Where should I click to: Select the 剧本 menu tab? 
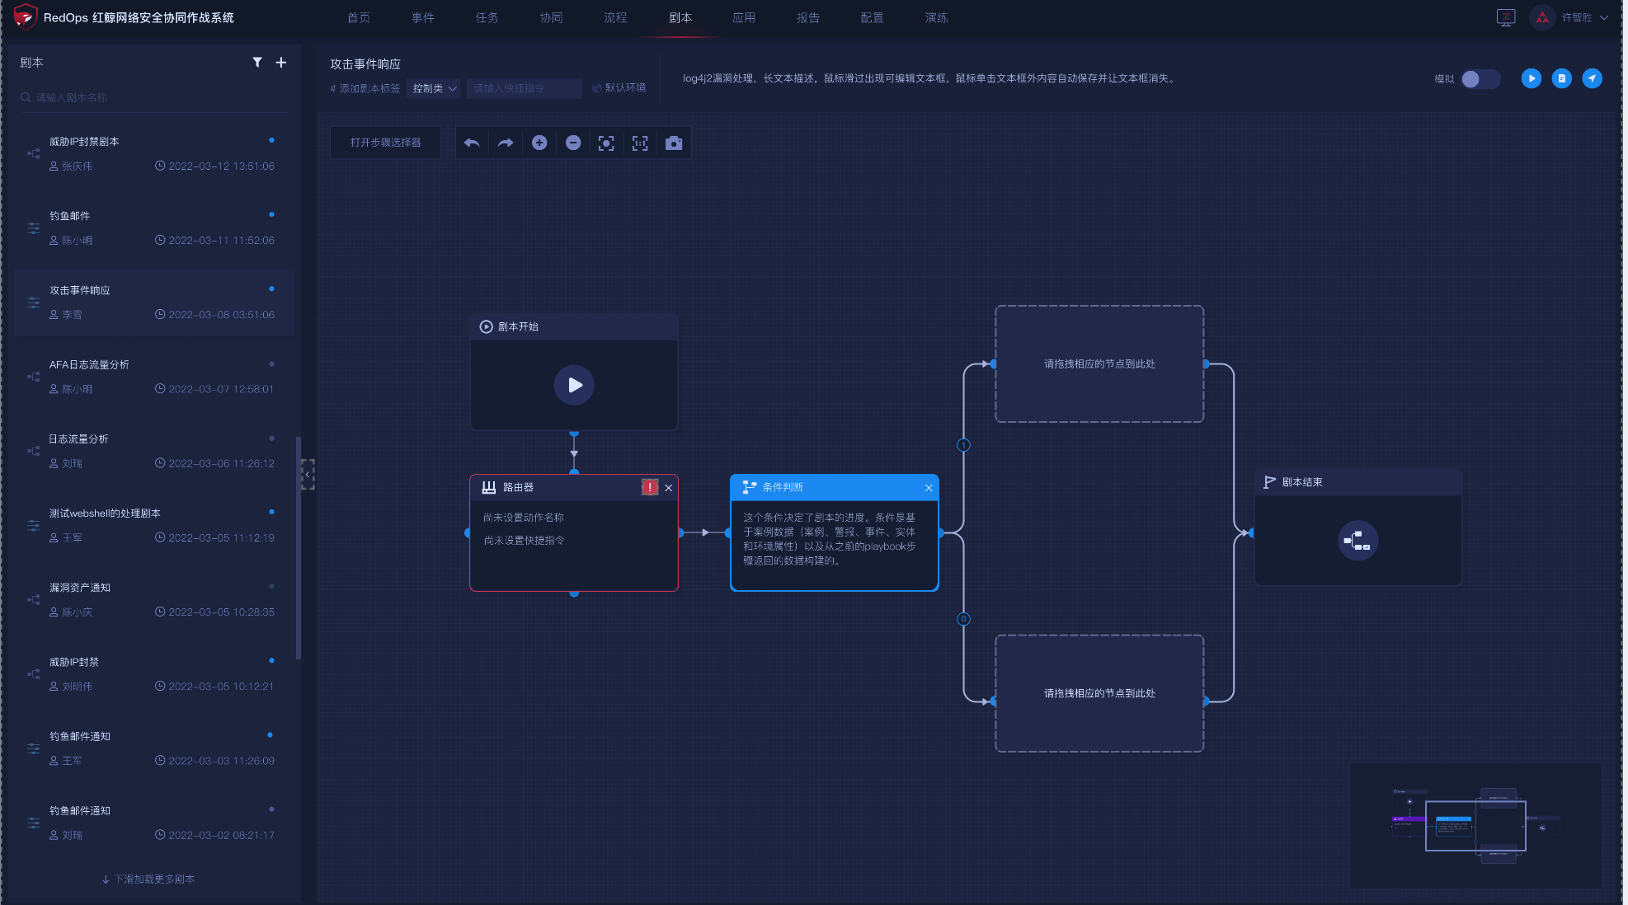680,17
